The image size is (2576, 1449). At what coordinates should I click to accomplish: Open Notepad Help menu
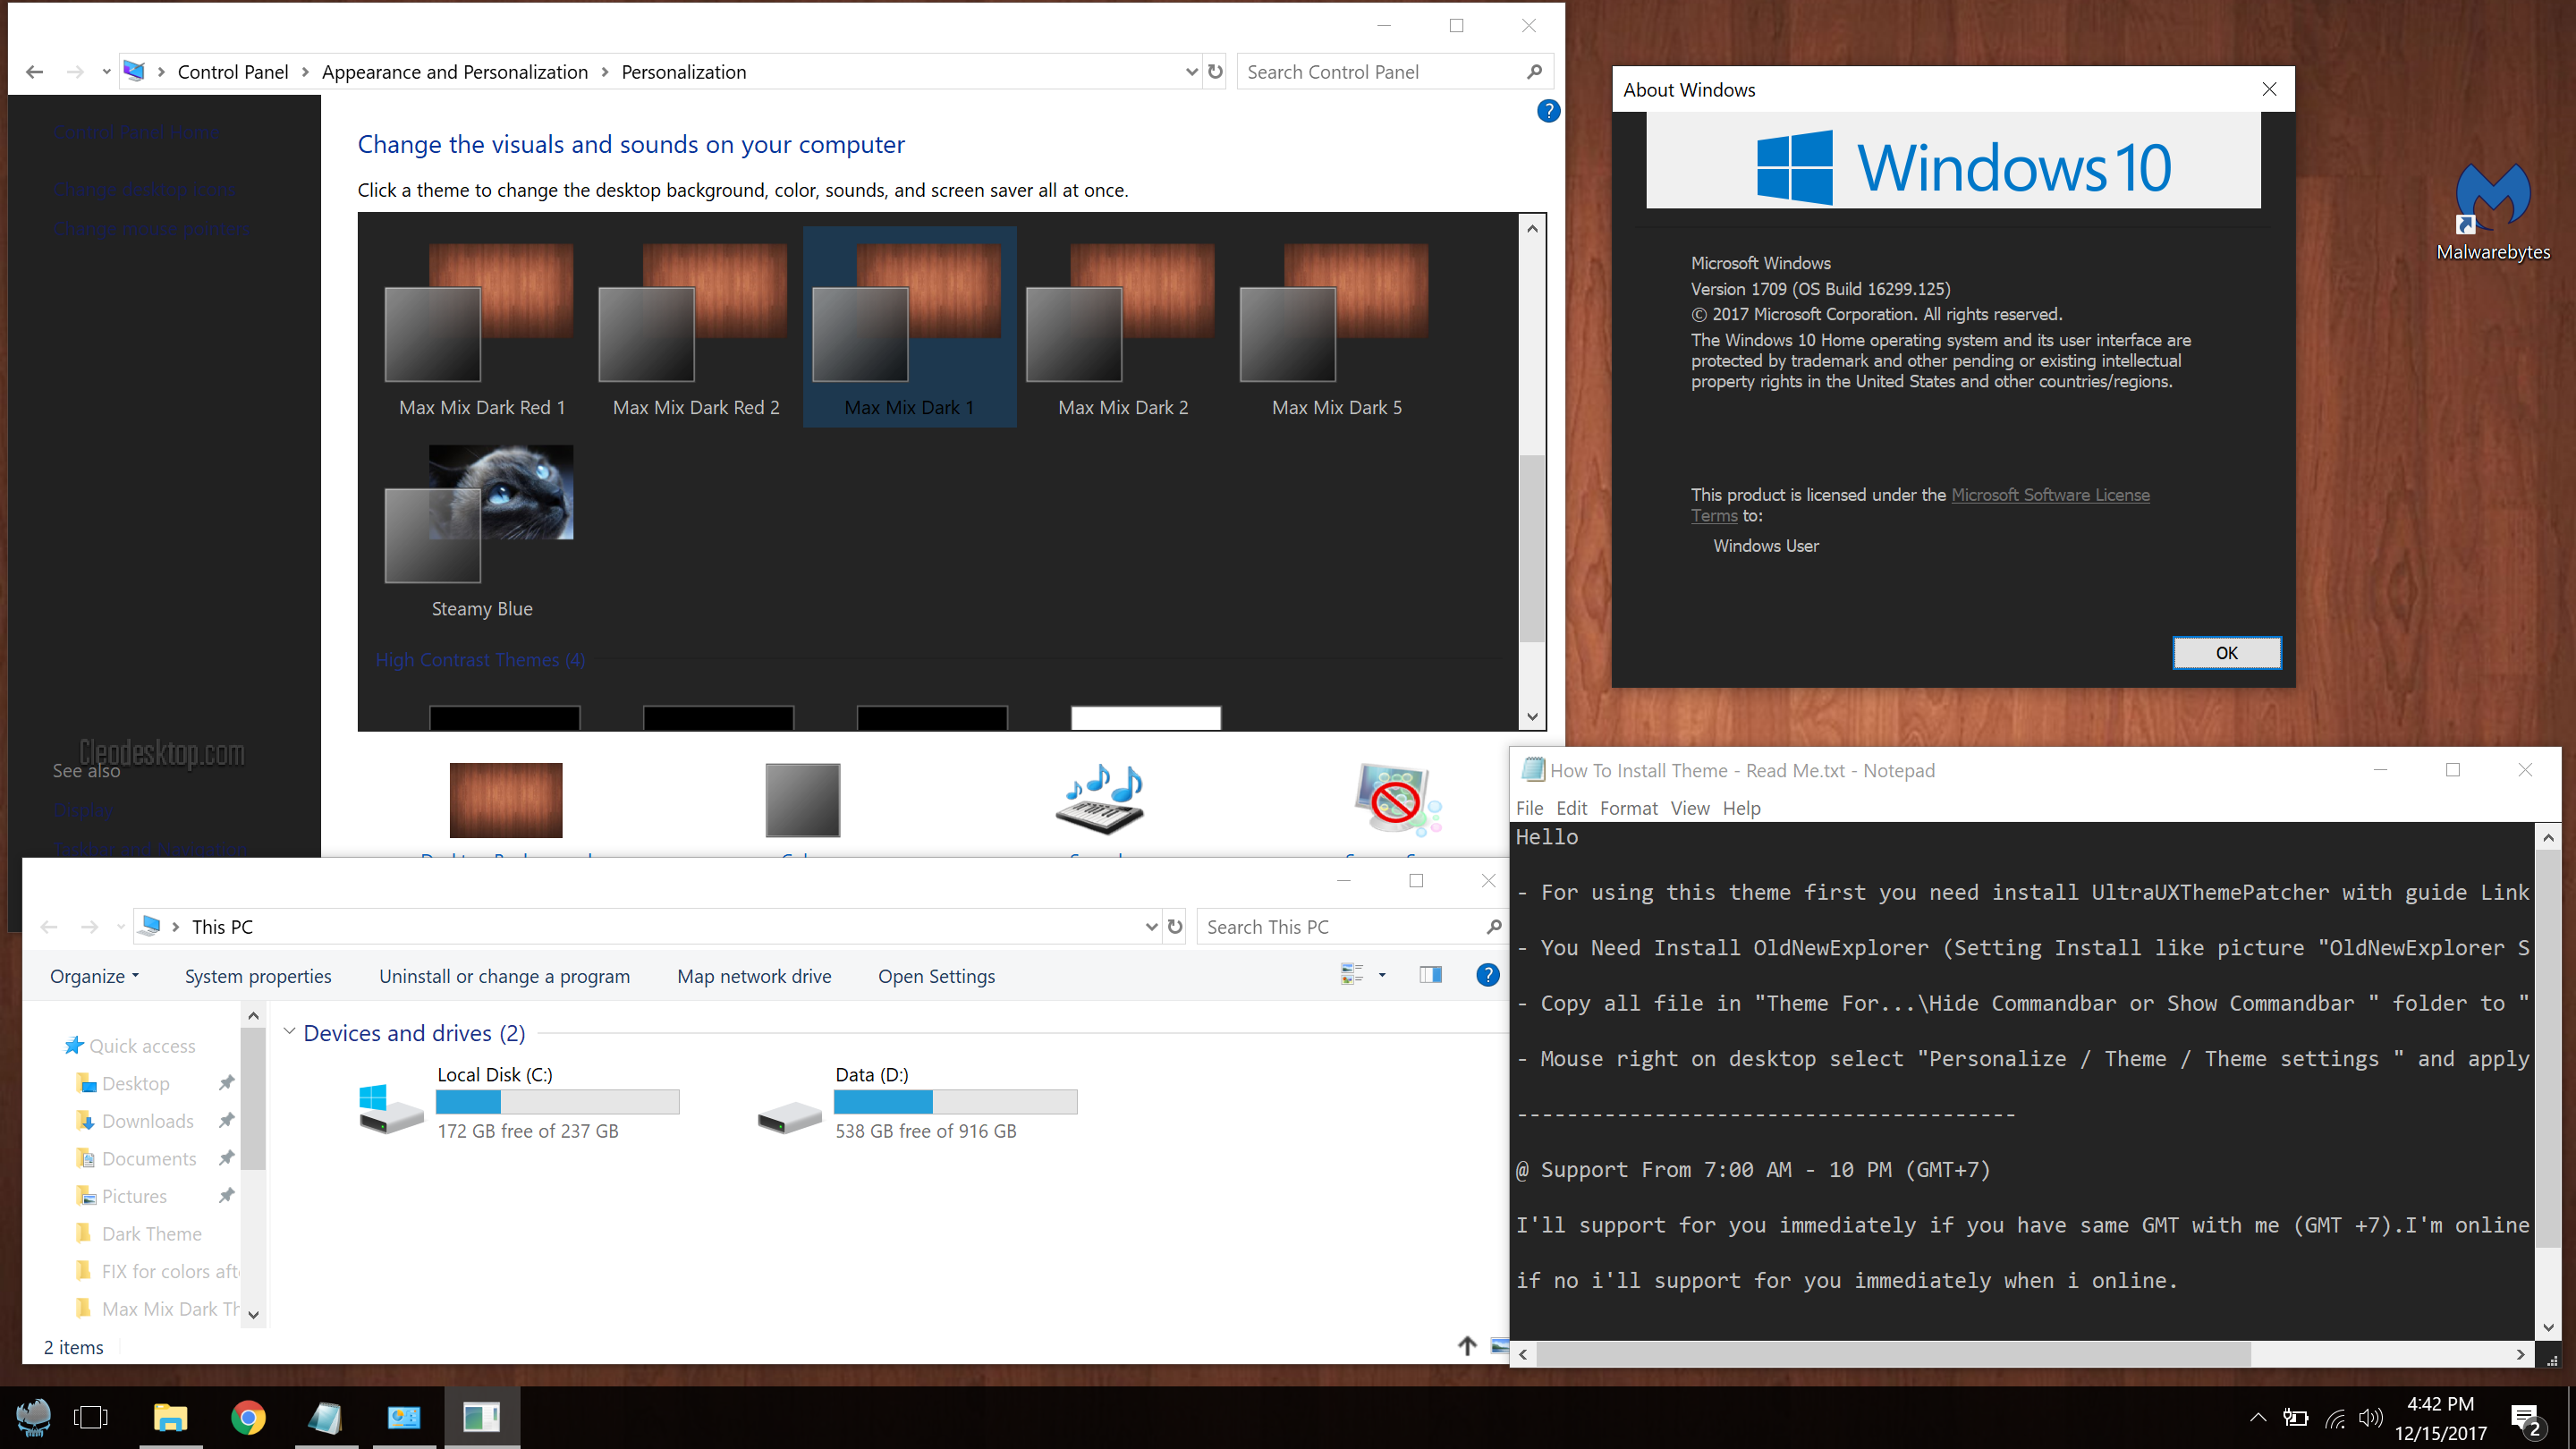coord(1741,808)
